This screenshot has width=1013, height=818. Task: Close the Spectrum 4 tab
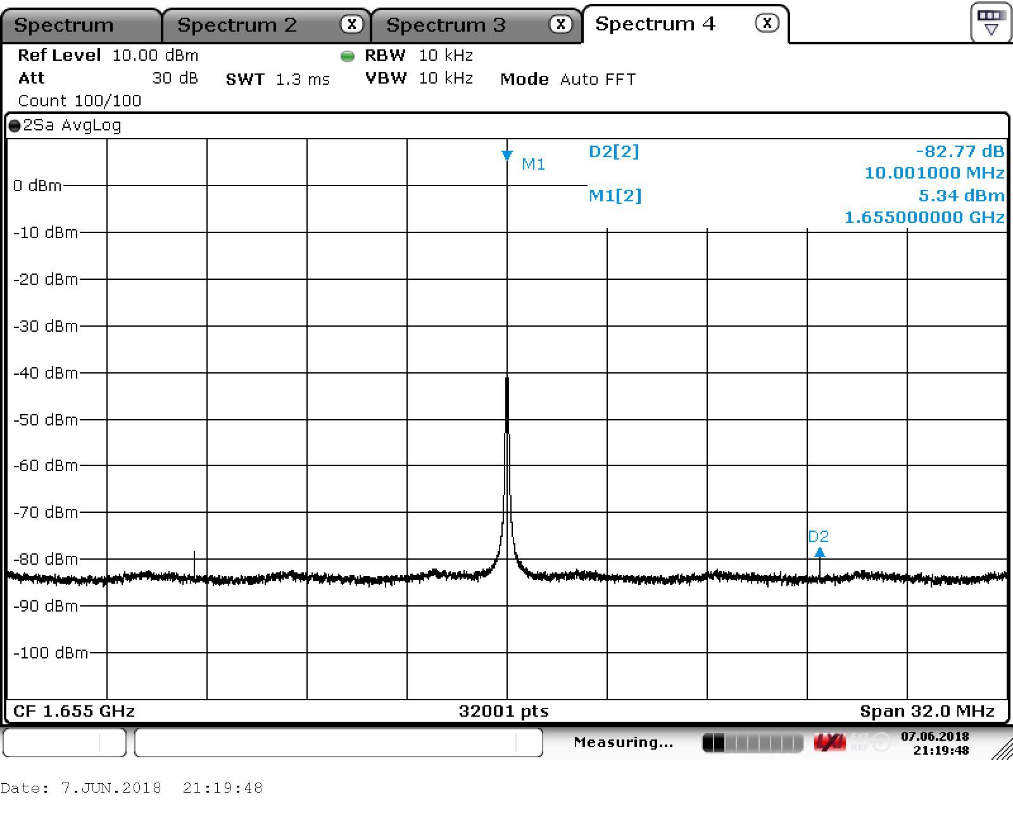(x=767, y=23)
